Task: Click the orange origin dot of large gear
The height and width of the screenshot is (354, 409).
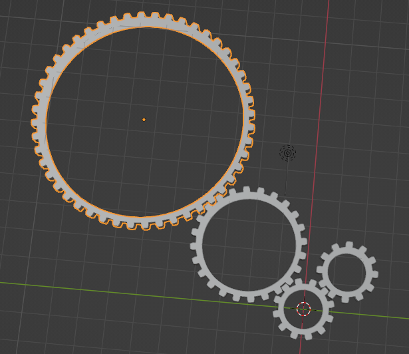Action: click(x=144, y=120)
